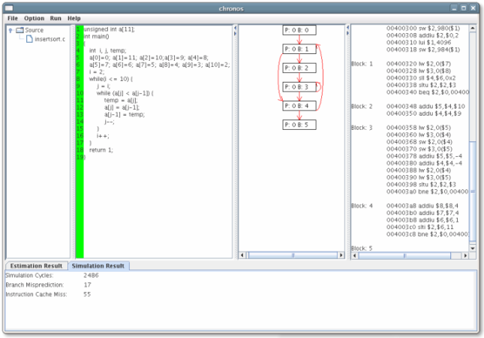
Task: Click Simulation Cycles value 2486
Action: click(91, 276)
